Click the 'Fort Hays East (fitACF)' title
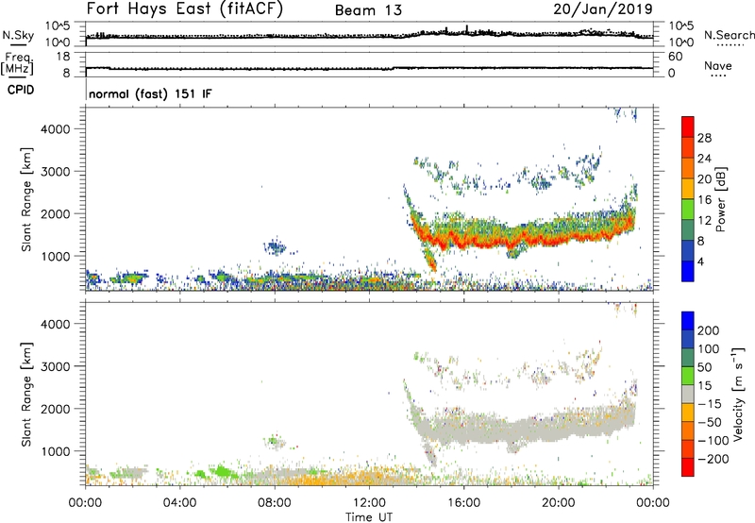Image resolution: width=755 pixels, height=523 pixels. (184, 8)
